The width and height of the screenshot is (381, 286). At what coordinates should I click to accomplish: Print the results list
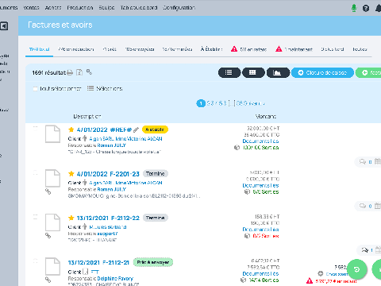(x=70, y=72)
